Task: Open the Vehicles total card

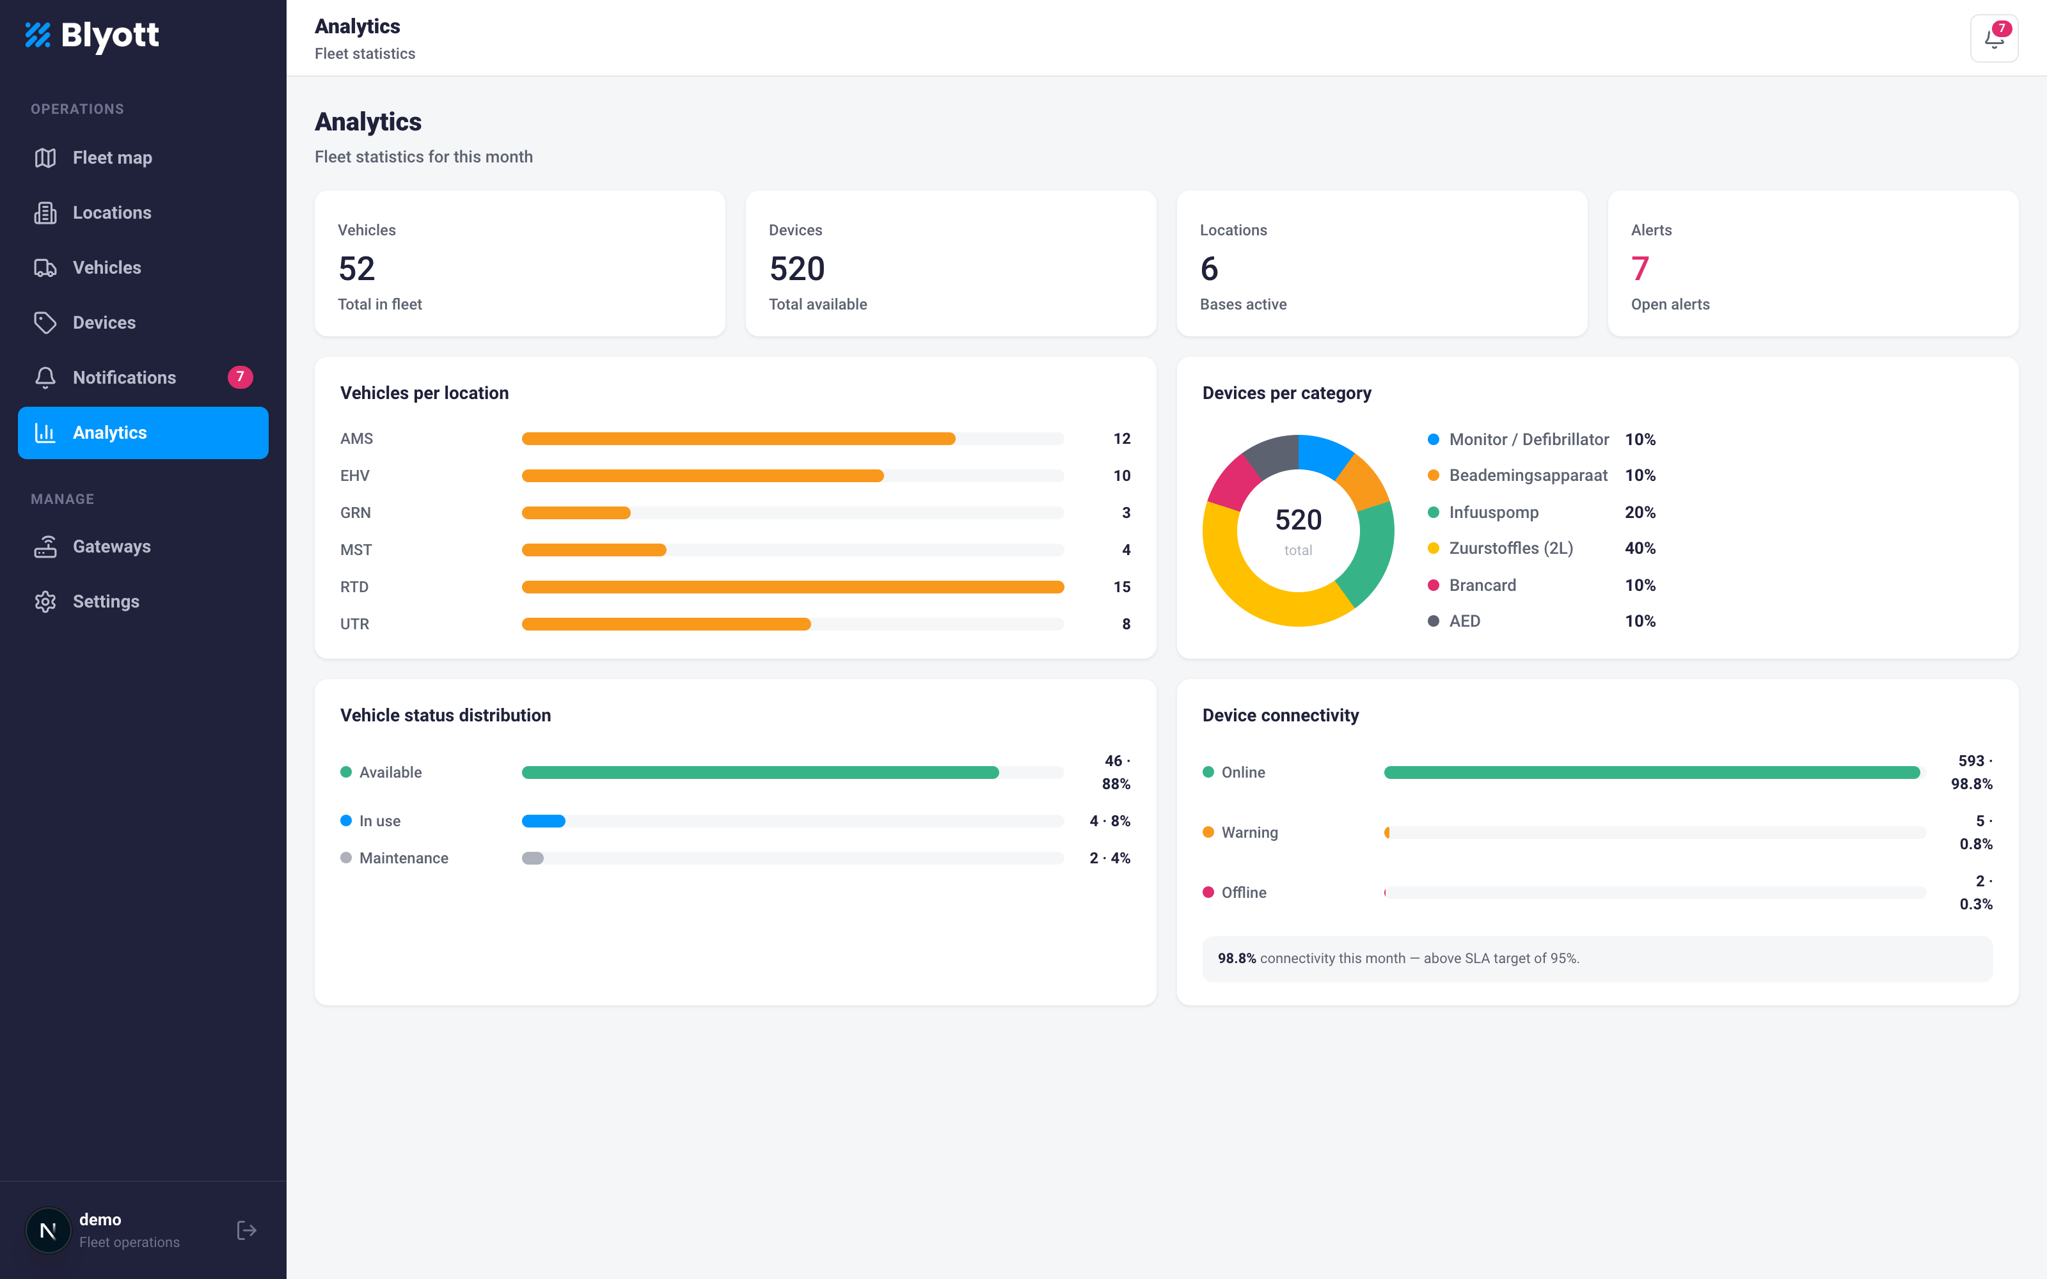Action: point(519,263)
